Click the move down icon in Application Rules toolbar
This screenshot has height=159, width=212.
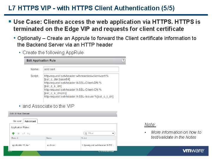(28, 134)
